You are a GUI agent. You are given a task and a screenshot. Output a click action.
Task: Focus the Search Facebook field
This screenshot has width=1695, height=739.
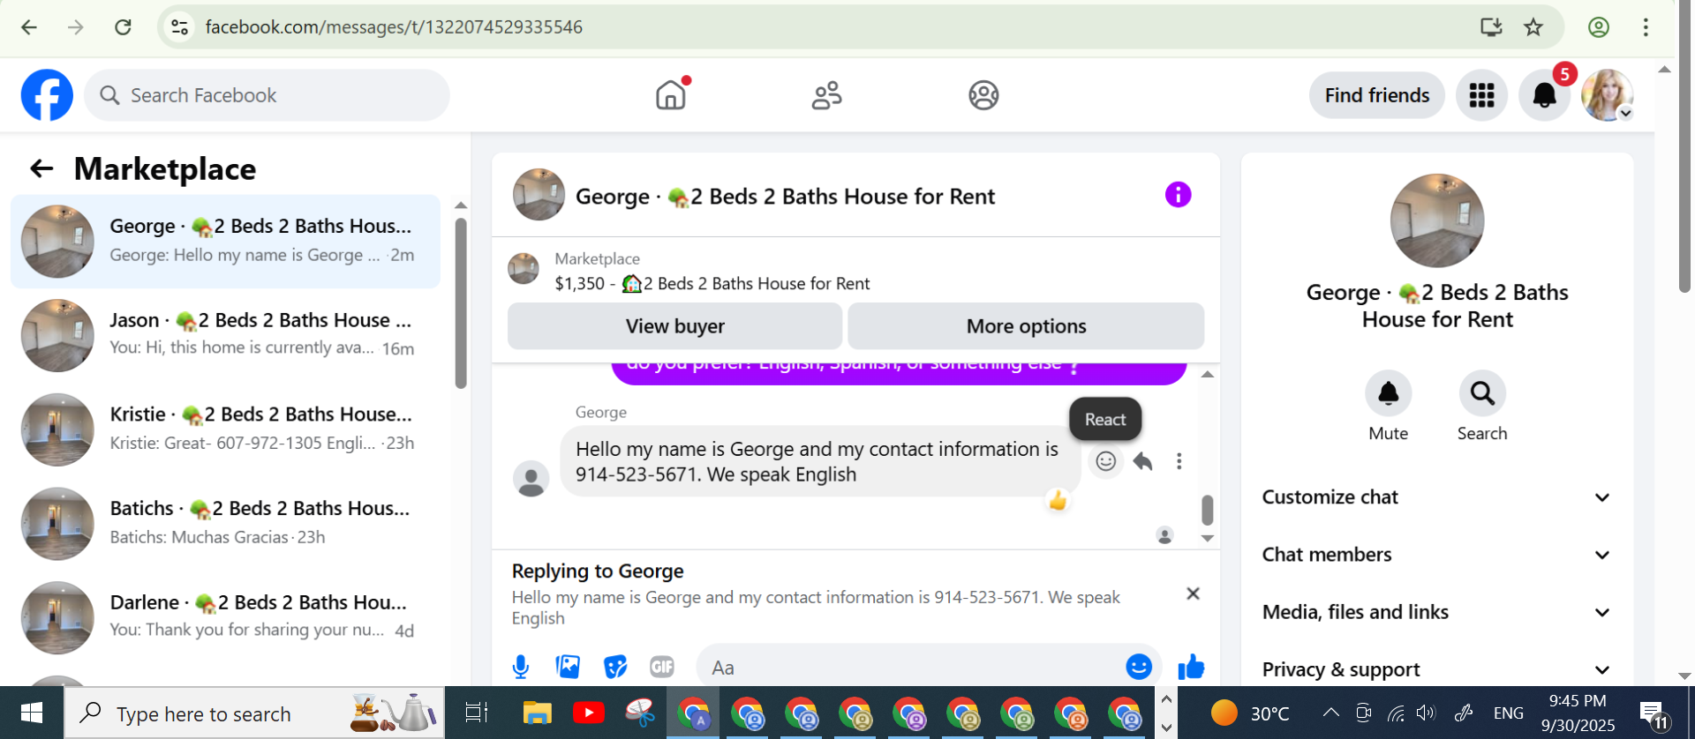pyautogui.click(x=267, y=95)
